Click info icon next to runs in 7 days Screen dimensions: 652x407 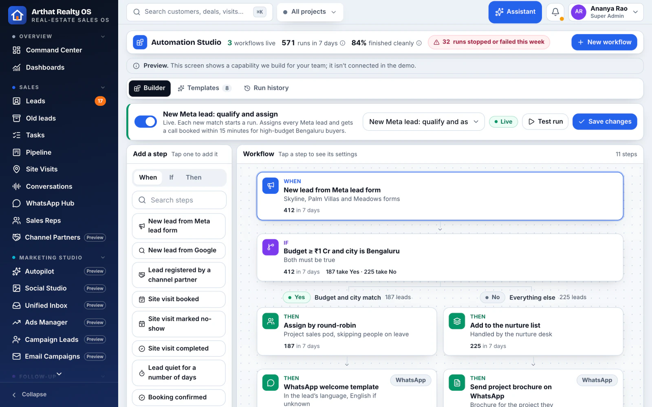(x=343, y=43)
